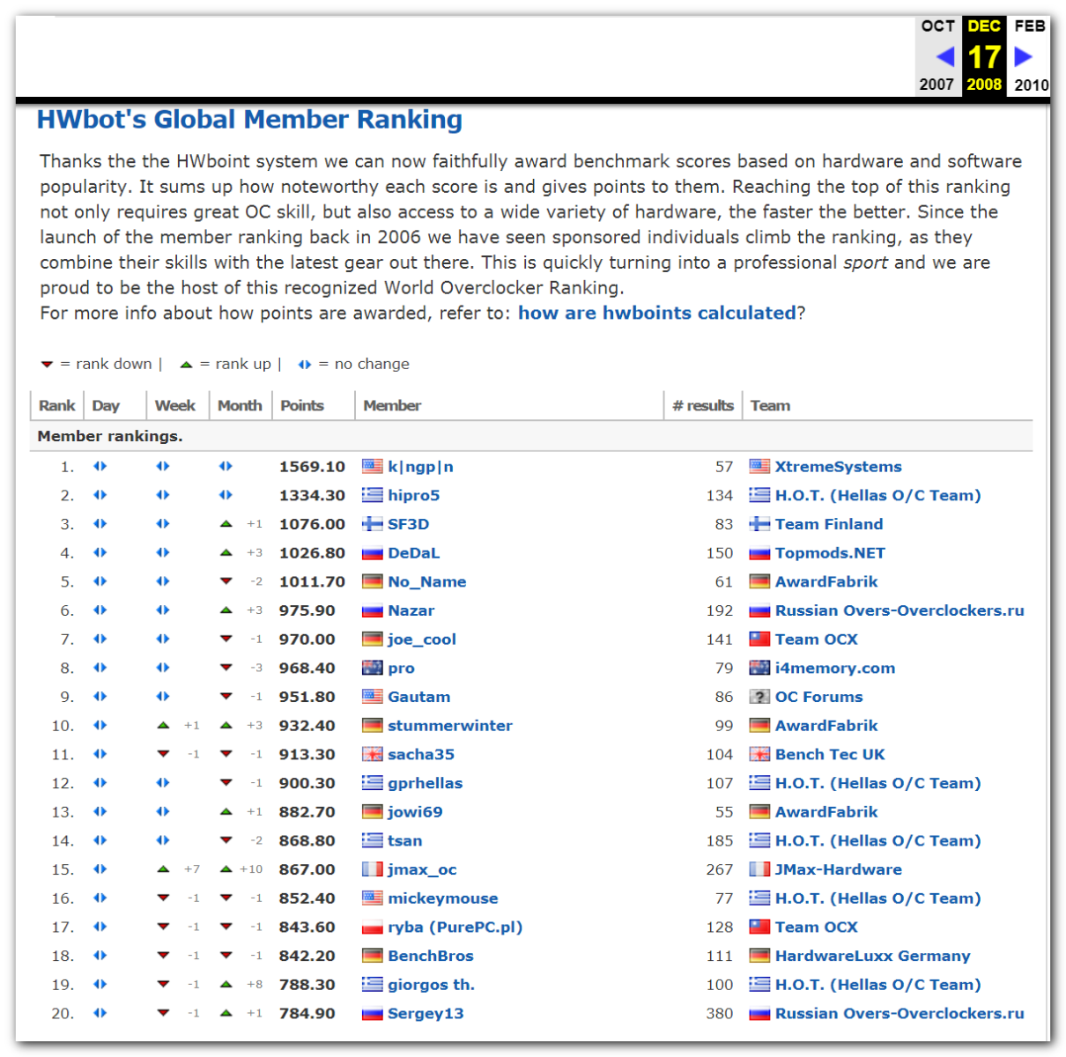The width and height of the screenshot is (1066, 1057).
Task: Open the XtremeSystems team page
Action: [838, 467]
